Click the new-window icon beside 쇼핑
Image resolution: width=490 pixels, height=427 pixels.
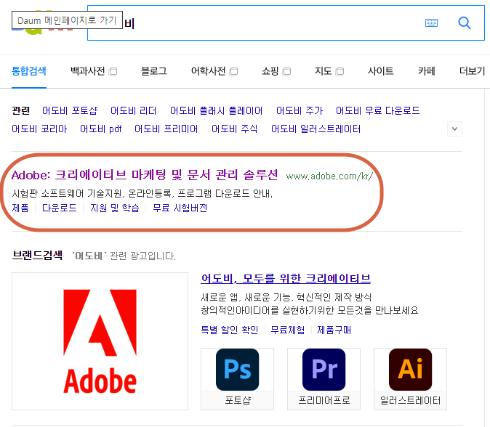pyautogui.click(x=286, y=71)
